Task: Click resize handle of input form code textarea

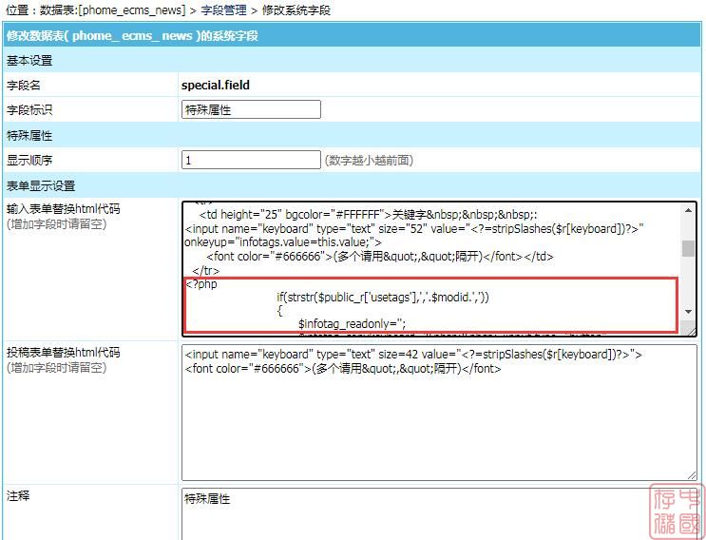Action: (x=691, y=330)
